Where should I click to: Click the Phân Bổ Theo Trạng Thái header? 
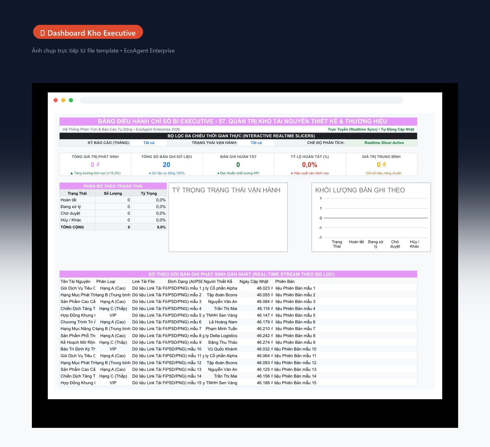pyautogui.click(x=113, y=186)
